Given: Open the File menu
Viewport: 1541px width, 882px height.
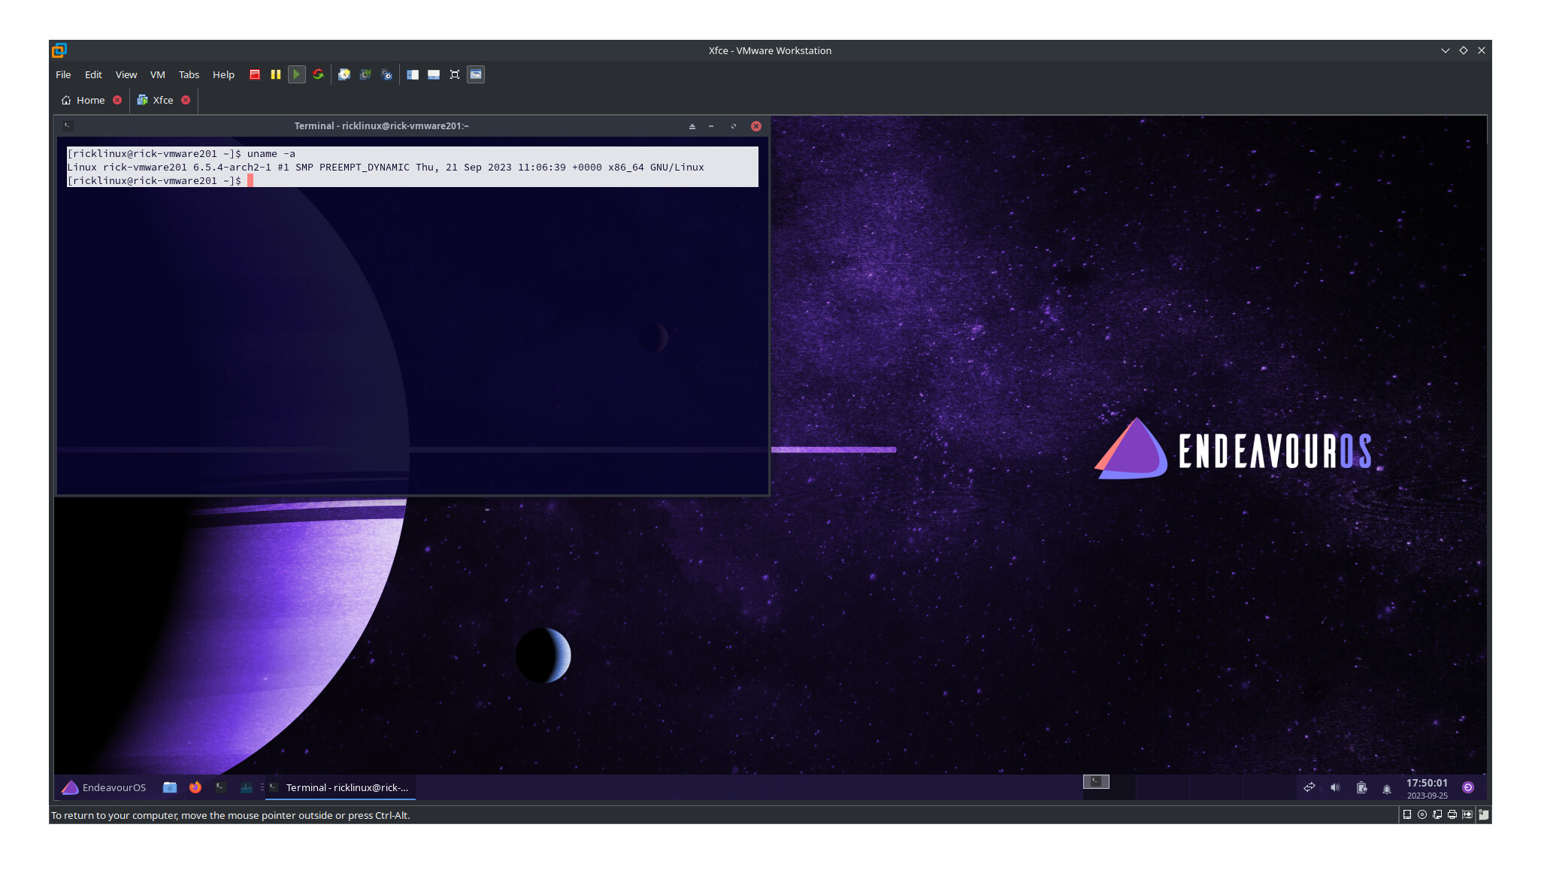Looking at the screenshot, I should (x=63, y=74).
